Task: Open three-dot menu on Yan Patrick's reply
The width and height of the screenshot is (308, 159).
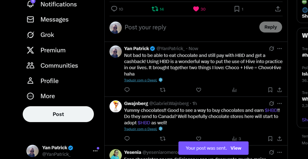Action: click(280, 48)
